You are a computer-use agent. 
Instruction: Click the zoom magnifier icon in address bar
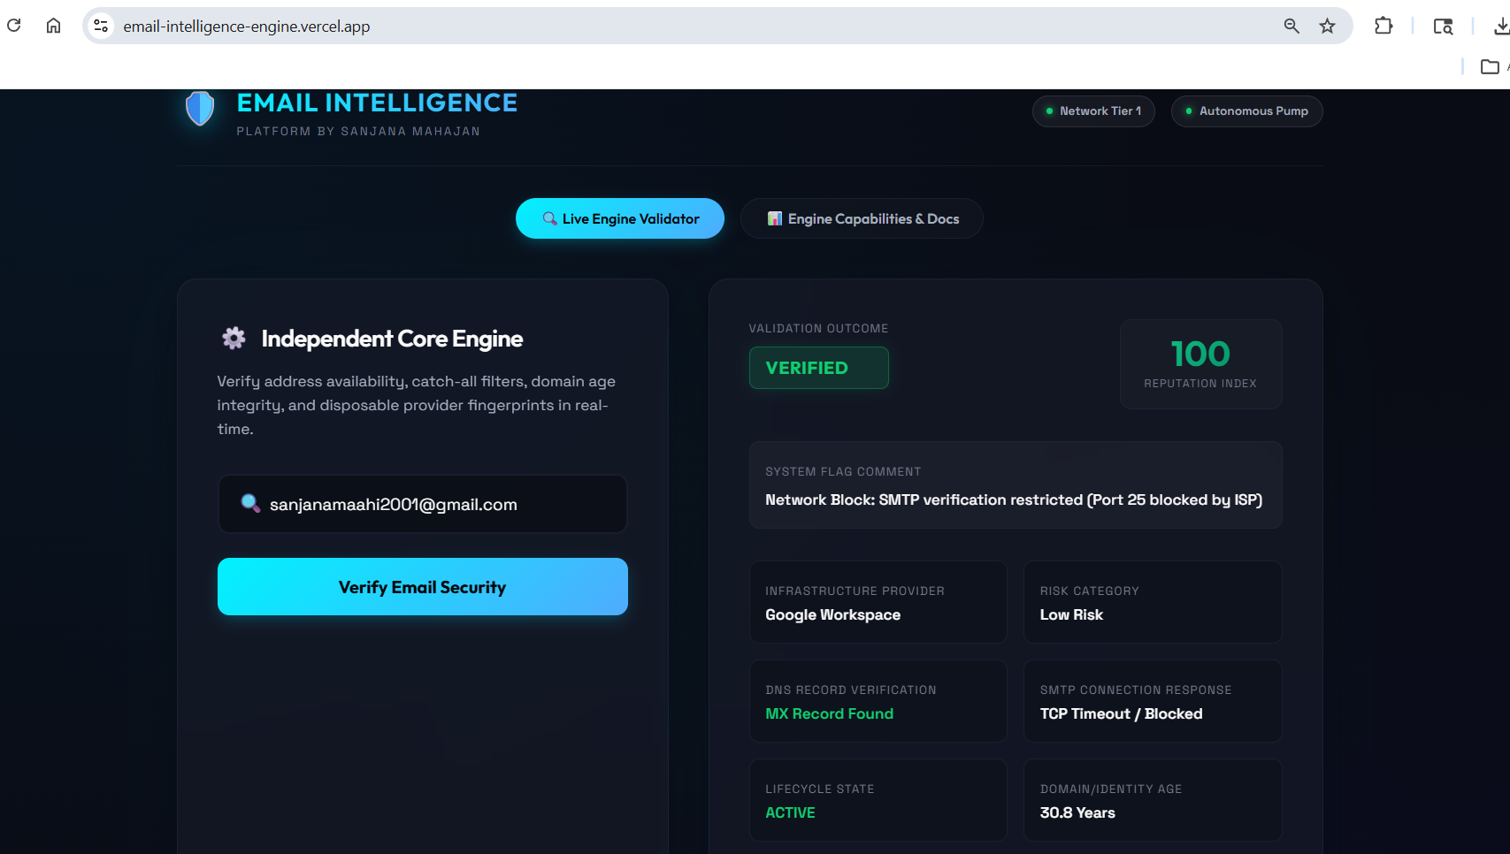coord(1292,27)
